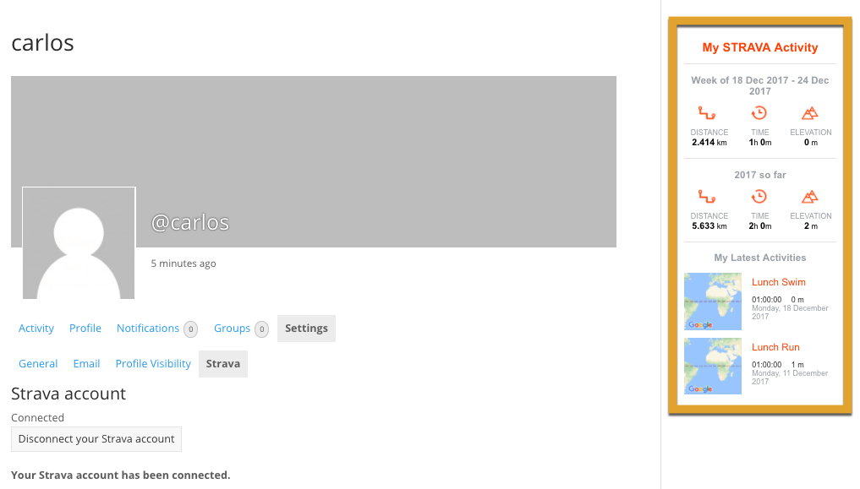Switch to Email settings sub-tab
The width and height of the screenshot is (860, 489).
click(x=86, y=364)
